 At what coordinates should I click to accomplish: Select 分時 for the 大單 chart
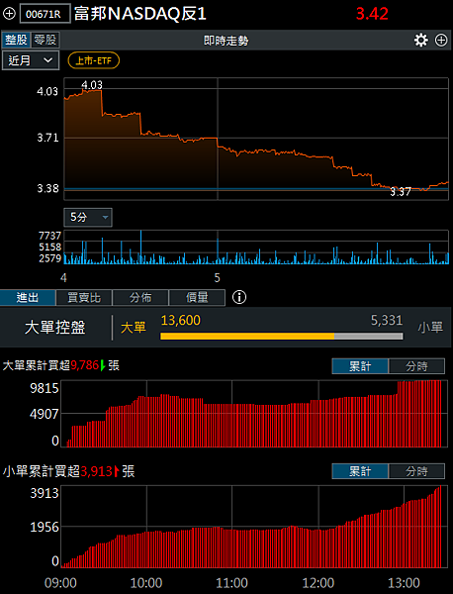(x=416, y=366)
